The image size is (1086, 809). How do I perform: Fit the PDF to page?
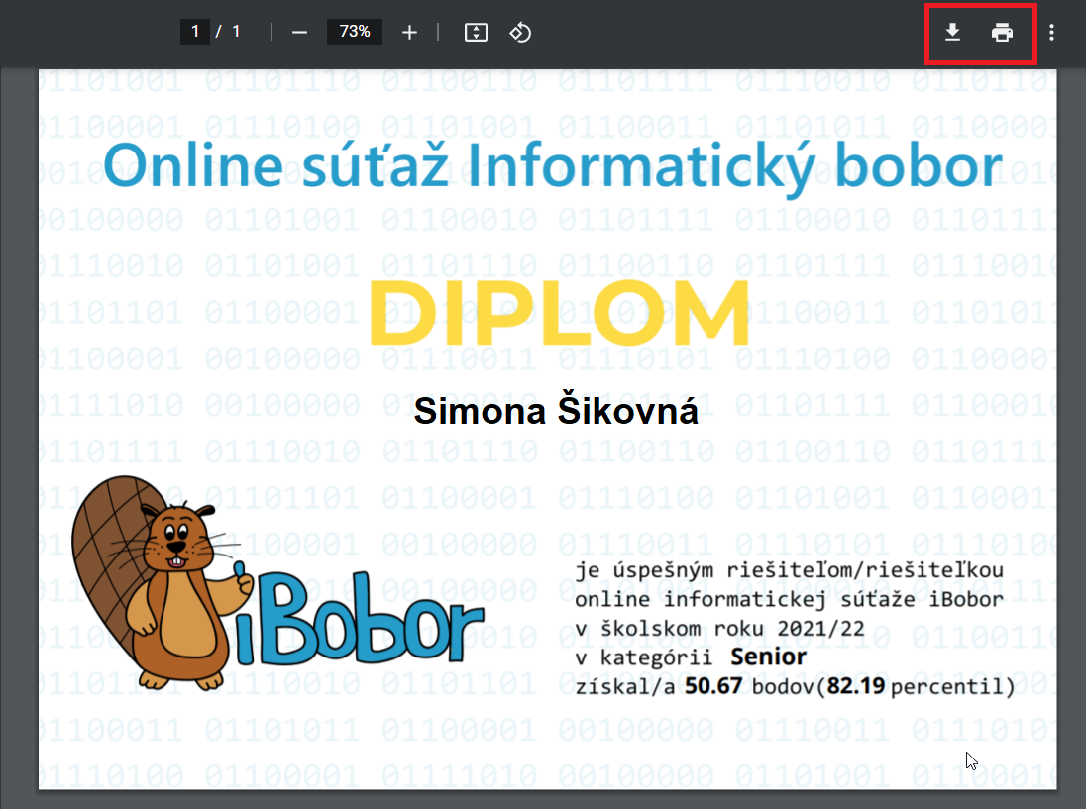click(x=476, y=32)
